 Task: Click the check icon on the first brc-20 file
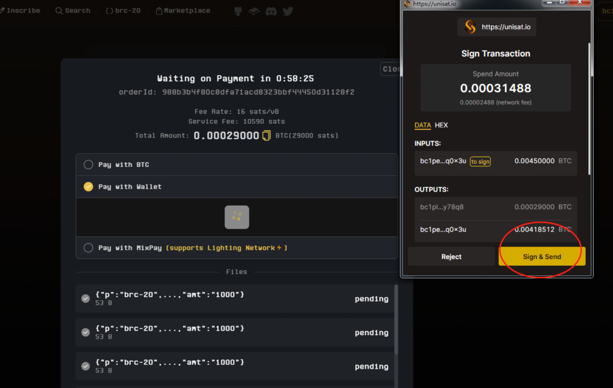pyautogui.click(x=85, y=298)
